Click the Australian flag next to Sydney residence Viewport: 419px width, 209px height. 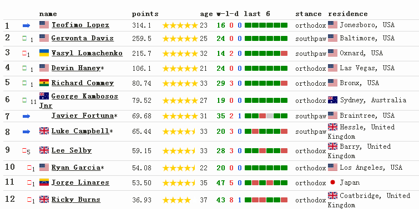pyautogui.click(x=332, y=100)
